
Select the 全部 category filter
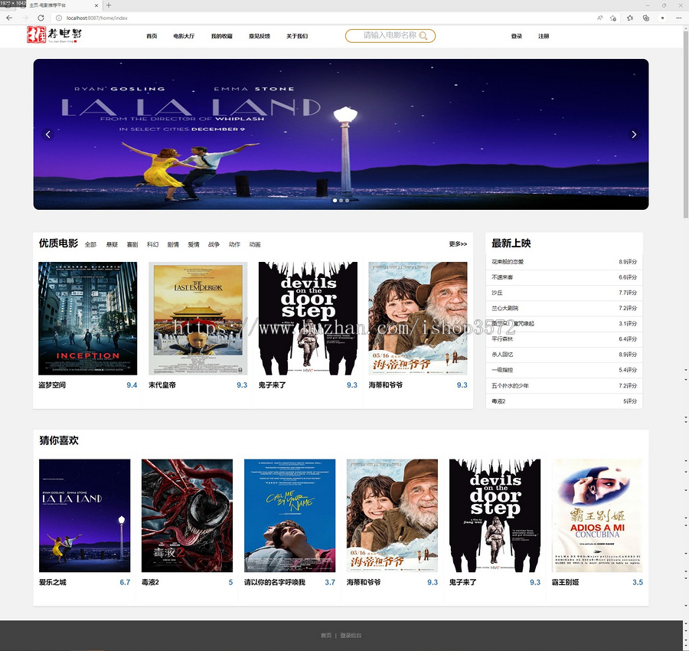click(x=90, y=244)
